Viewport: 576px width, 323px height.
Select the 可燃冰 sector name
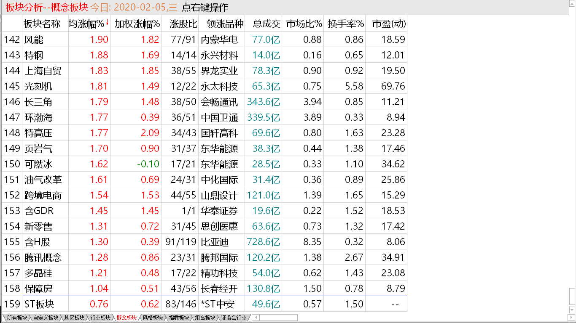(38, 164)
